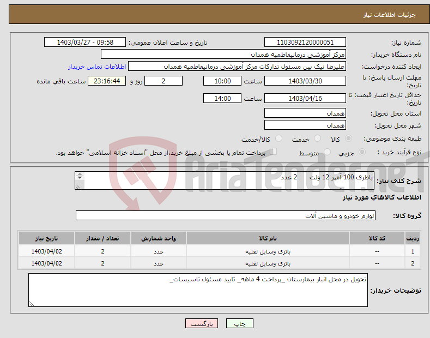Image resolution: width=430 pixels, height=338 pixels.
Task: Click the تاریخ نیاز column header
Action: tap(47, 238)
